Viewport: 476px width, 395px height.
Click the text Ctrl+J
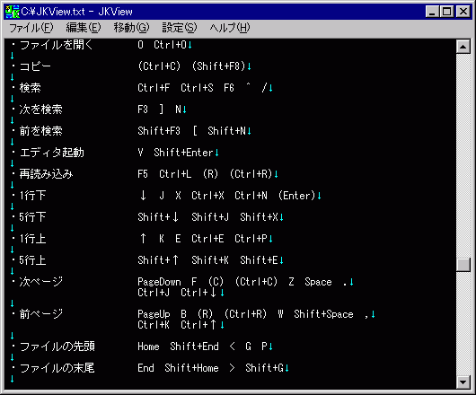pos(154,293)
